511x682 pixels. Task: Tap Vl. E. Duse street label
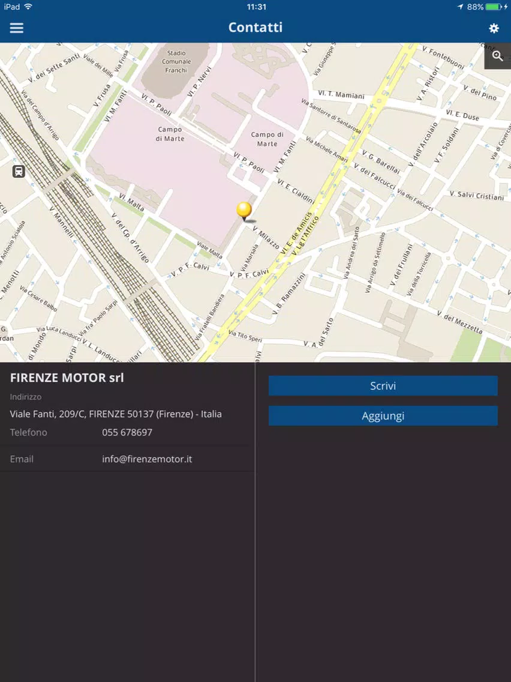click(x=462, y=115)
